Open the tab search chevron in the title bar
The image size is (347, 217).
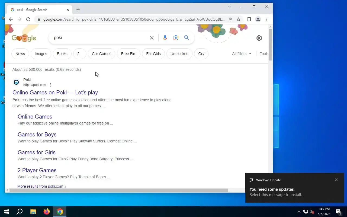point(229,7)
